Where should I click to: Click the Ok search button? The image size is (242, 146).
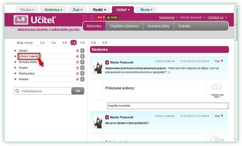[78, 91]
